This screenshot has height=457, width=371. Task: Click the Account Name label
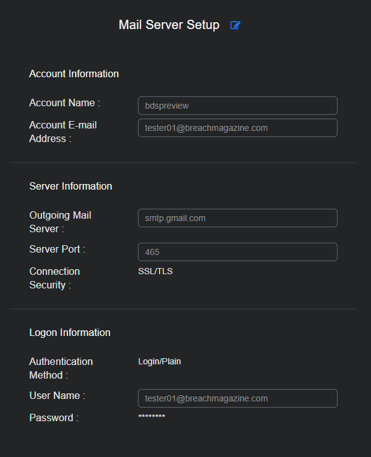(64, 103)
